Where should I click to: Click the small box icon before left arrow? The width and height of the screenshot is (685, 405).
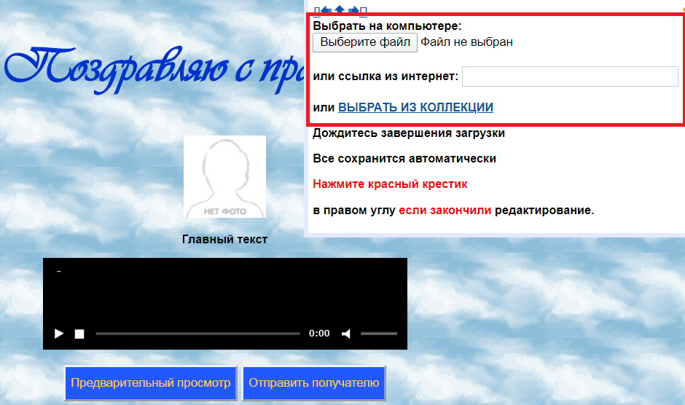coord(316,10)
